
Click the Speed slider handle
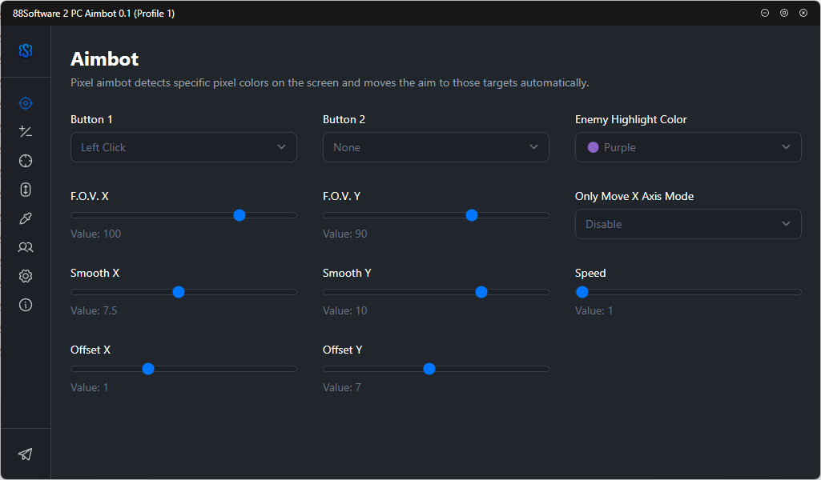point(582,292)
